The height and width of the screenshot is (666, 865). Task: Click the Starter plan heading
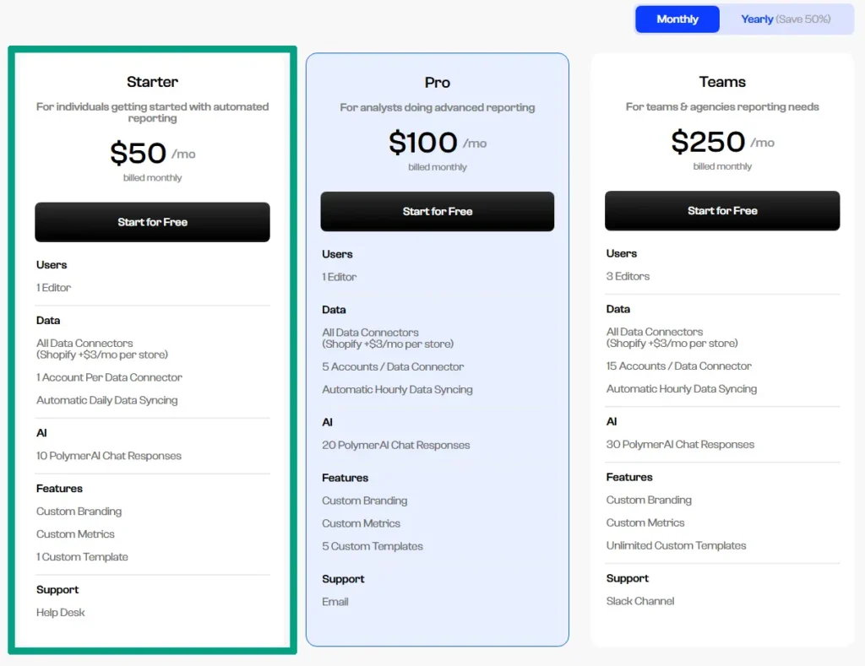[x=152, y=82]
